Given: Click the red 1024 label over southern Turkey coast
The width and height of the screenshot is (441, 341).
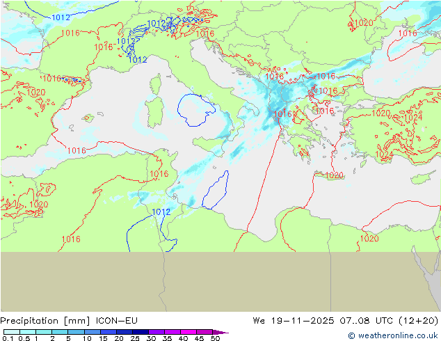Looking at the screenshot, I should [x=384, y=154].
